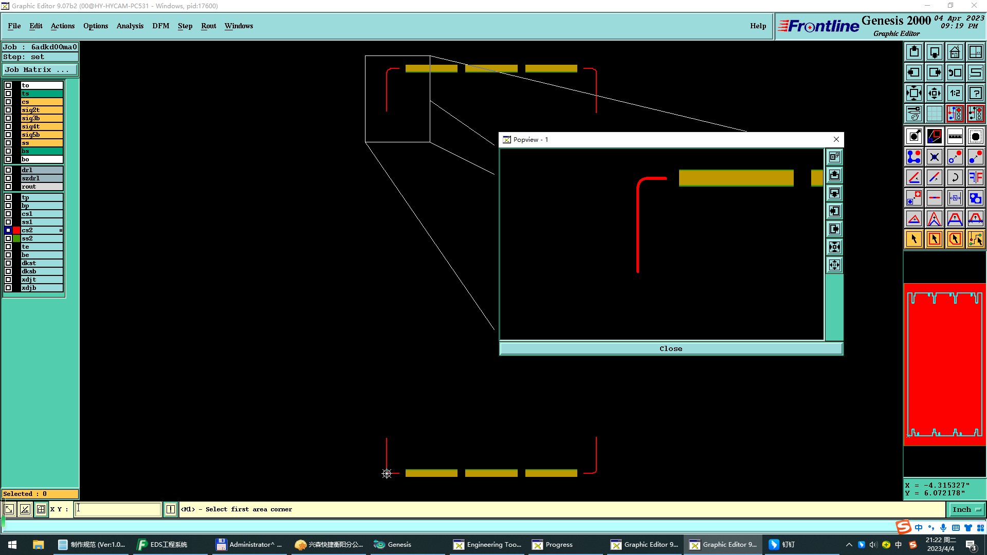987x555 pixels.
Task: Click the X Y coordinate input field
Action: (118, 509)
